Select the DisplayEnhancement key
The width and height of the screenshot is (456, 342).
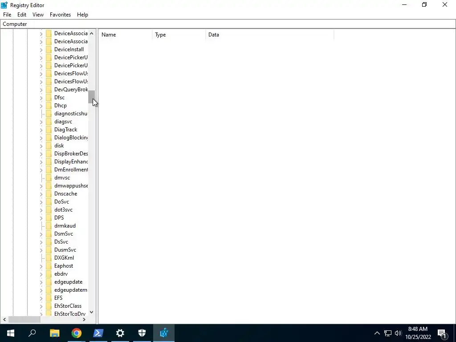point(71,162)
